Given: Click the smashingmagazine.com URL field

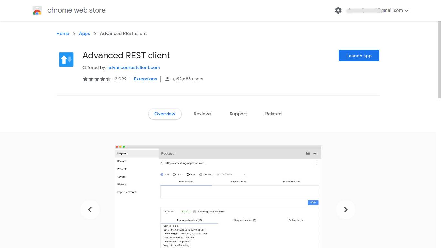Looking at the screenshot, I should coord(238,163).
